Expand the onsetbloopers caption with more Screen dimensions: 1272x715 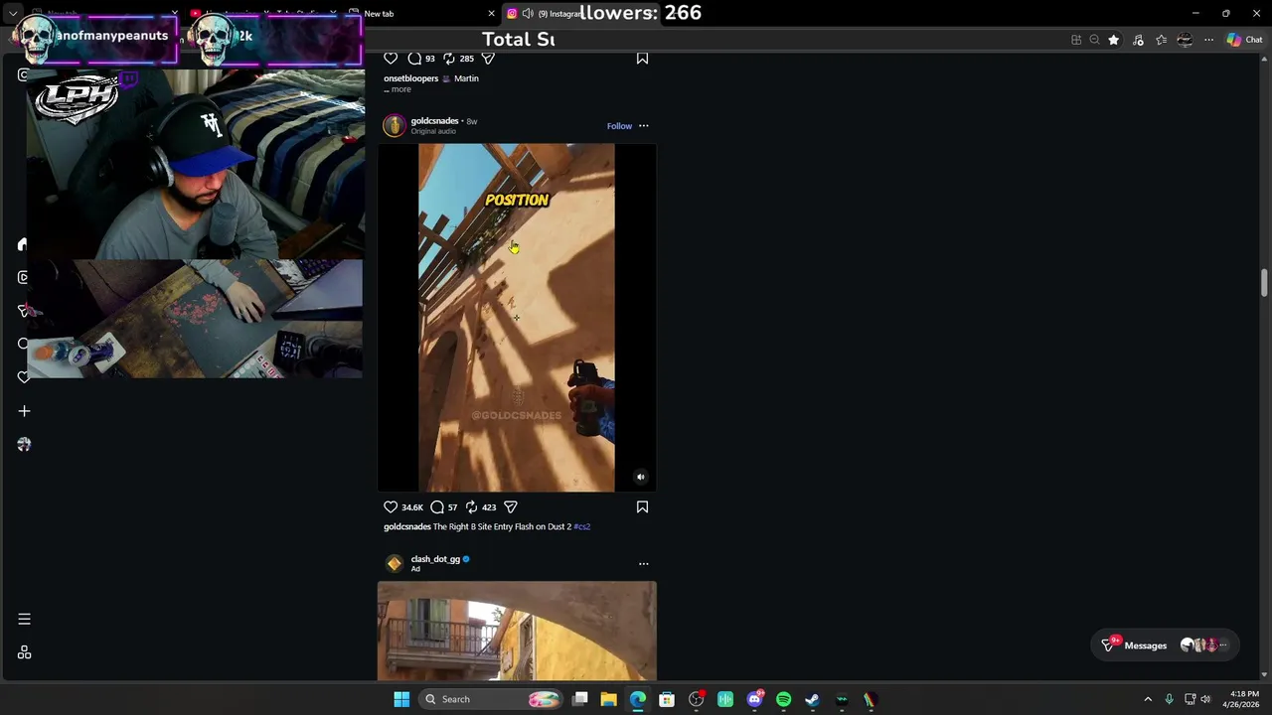click(x=400, y=89)
